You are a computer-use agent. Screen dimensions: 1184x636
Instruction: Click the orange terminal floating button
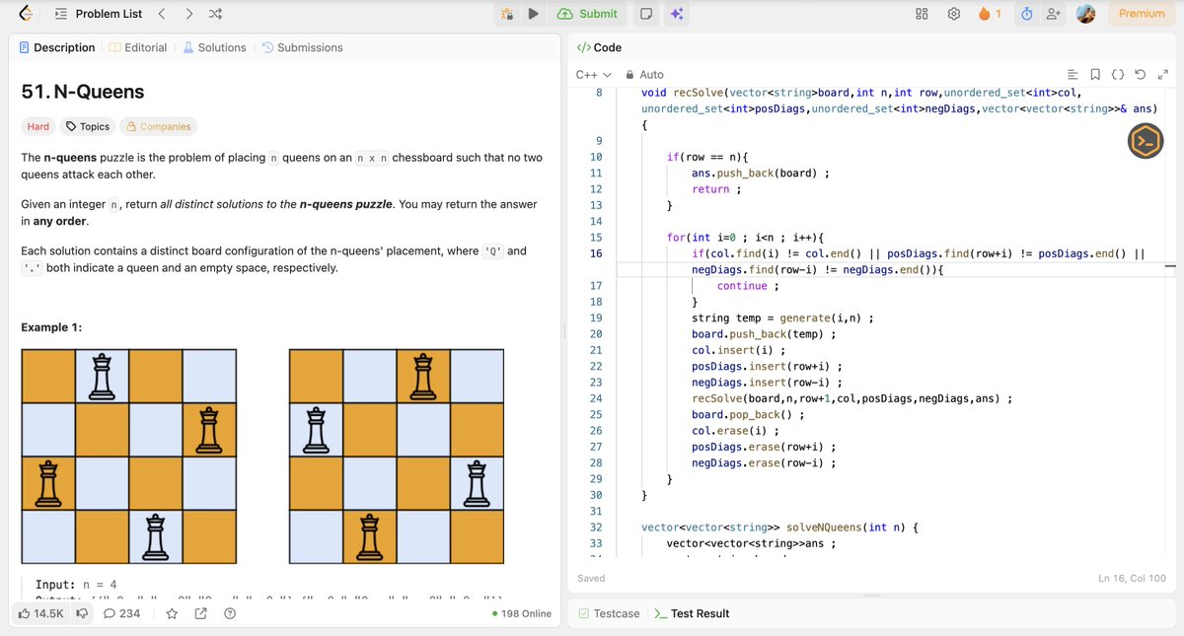1146,142
